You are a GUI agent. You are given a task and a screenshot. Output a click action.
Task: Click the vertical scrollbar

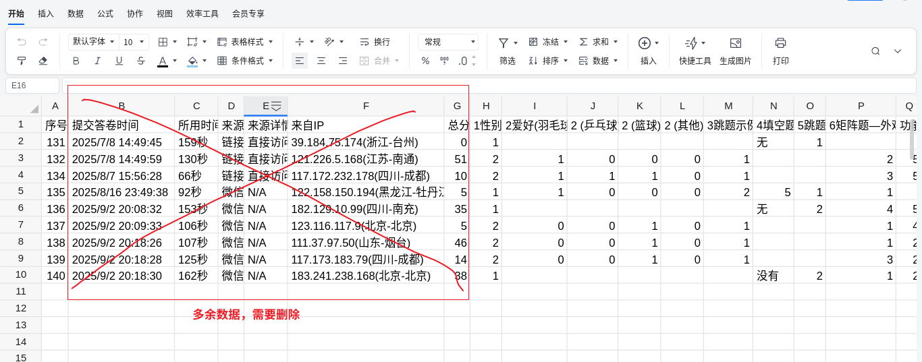[912, 138]
